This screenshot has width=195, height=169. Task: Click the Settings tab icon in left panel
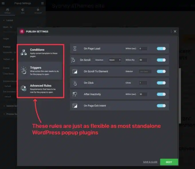click(x=7, y=10)
